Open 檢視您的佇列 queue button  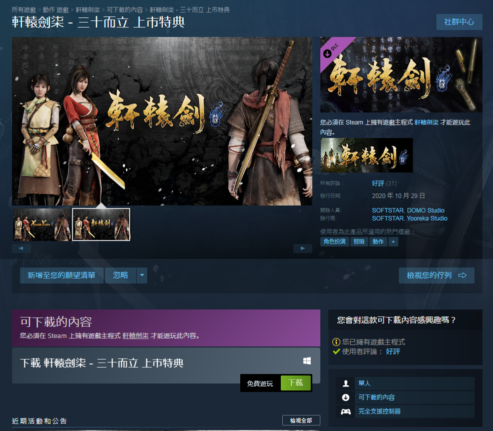click(x=436, y=275)
